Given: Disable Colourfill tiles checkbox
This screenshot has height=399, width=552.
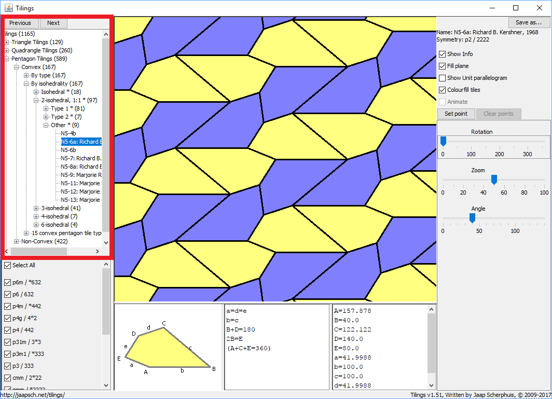Looking at the screenshot, I should 443,90.
